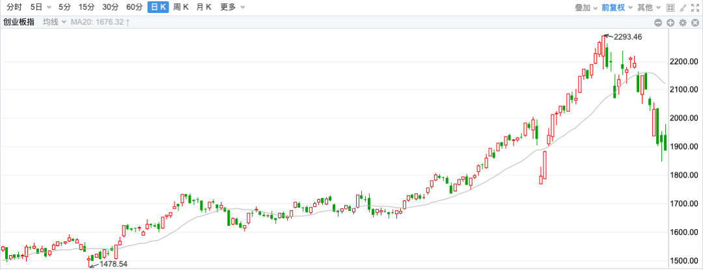The image size is (703, 270).
Task: Expand the arrow next to 5日
Action: 49,8
